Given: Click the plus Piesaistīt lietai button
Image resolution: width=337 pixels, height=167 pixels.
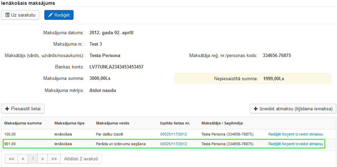Looking at the screenshot, I should point(23,109).
